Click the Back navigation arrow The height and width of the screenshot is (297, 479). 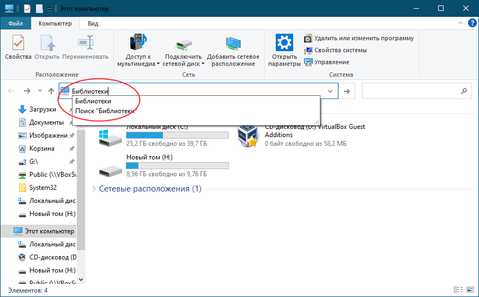[11, 91]
